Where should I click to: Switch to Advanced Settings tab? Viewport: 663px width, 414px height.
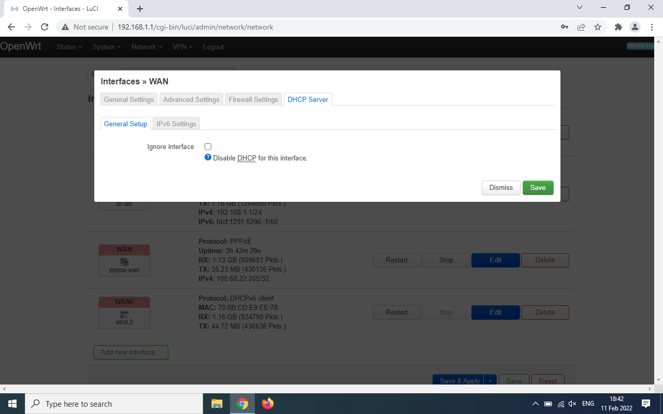pyautogui.click(x=191, y=99)
